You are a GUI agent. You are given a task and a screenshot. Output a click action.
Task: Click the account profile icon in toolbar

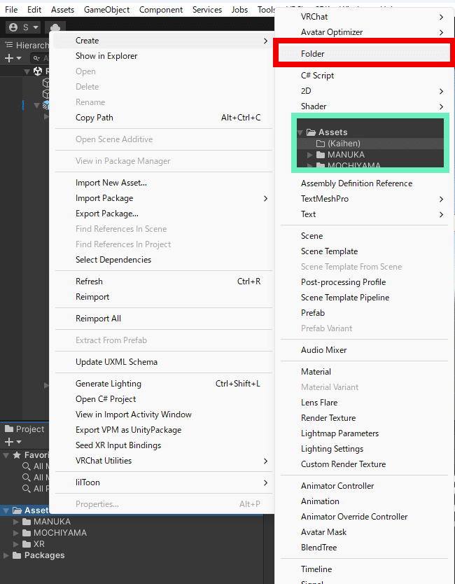(x=13, y=27)
